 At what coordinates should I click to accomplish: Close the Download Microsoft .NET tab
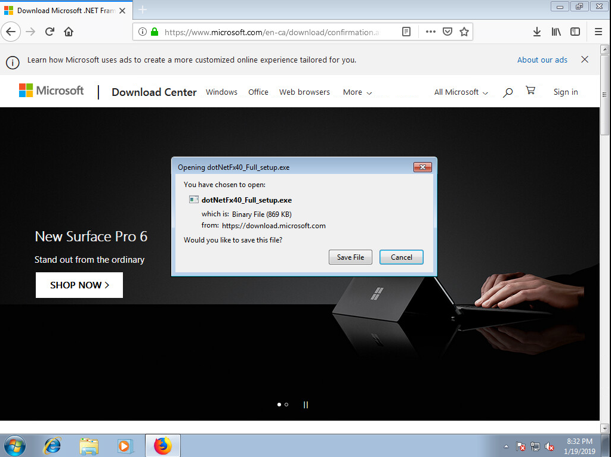click(122, 11)
